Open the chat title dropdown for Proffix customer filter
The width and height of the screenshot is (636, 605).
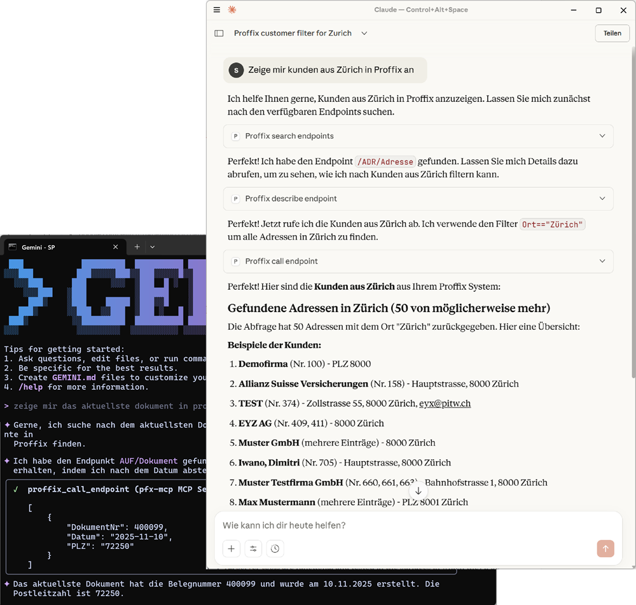point(363,33)
